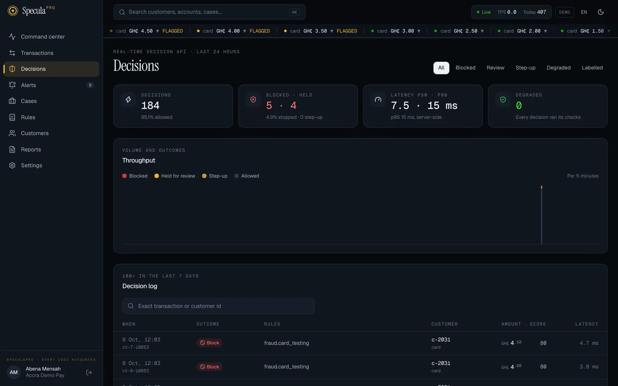This screenshot has width=618, height=386.
Task: Open the Transactions section
Action: pos(51,53)
